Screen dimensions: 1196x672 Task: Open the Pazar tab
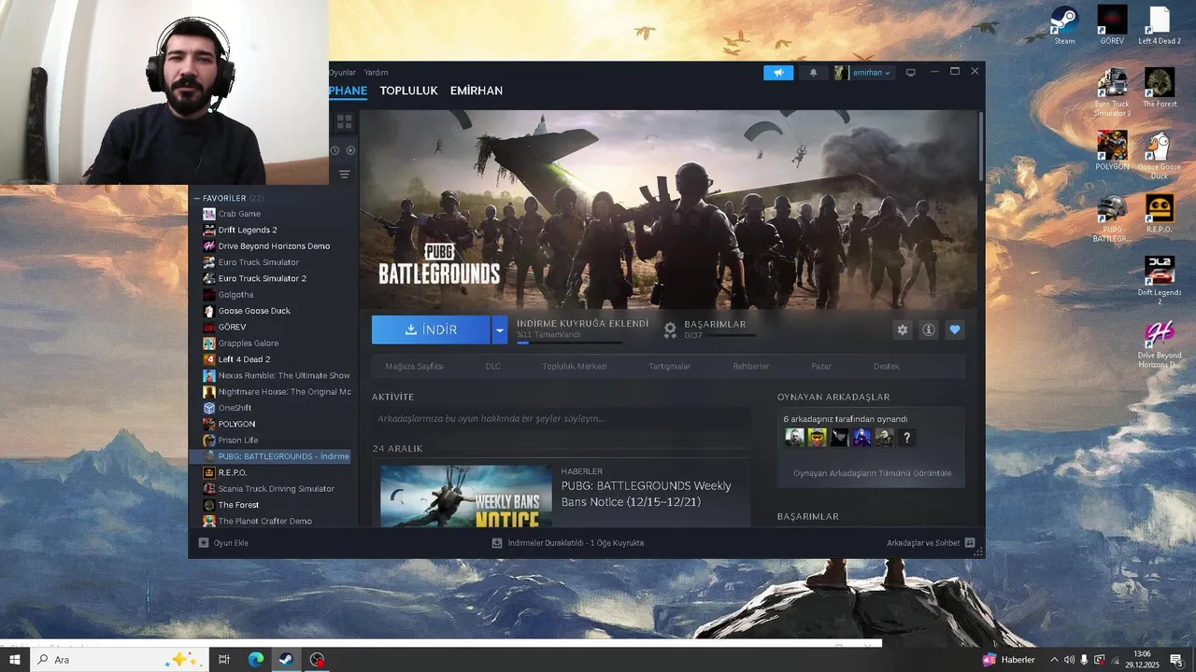click(821, 366)
